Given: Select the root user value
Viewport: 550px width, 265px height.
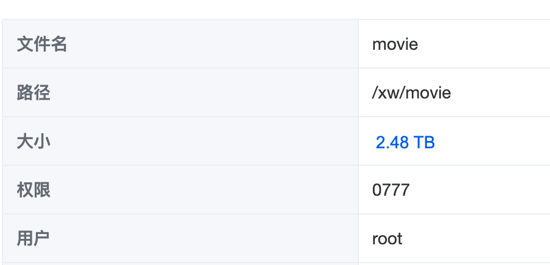Looking at the screenshot, I should click(x=387, y=239).
